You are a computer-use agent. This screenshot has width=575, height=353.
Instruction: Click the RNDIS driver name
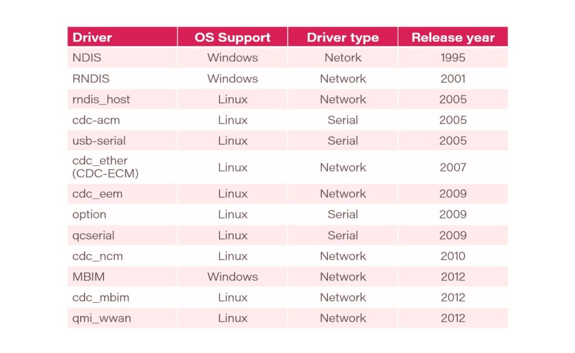click(91, 78)
